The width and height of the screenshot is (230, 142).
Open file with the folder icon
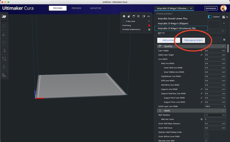[x=4, y=16]
